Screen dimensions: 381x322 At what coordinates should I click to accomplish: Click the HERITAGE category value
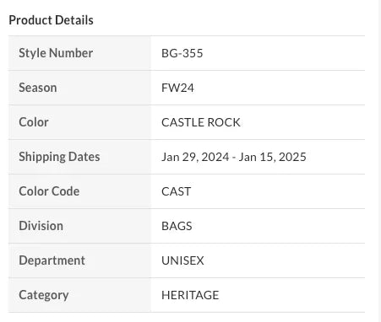[x=190, y=295]
